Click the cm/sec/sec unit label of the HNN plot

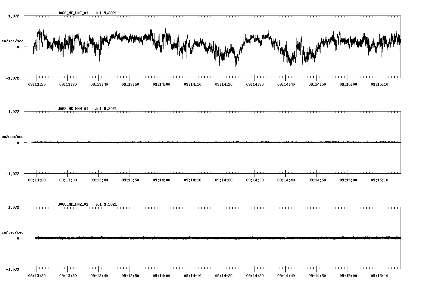(x=12, y=137)
